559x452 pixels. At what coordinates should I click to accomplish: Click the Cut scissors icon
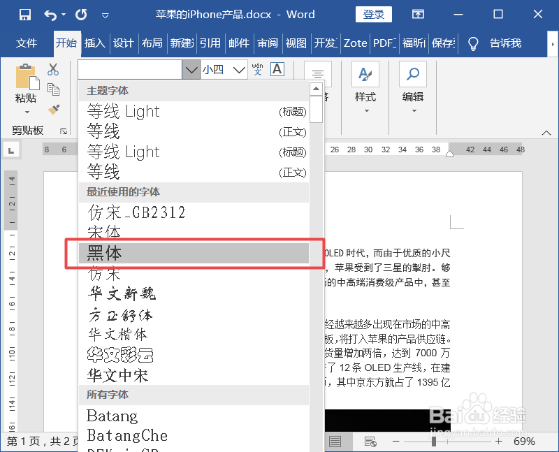[53, 69]
